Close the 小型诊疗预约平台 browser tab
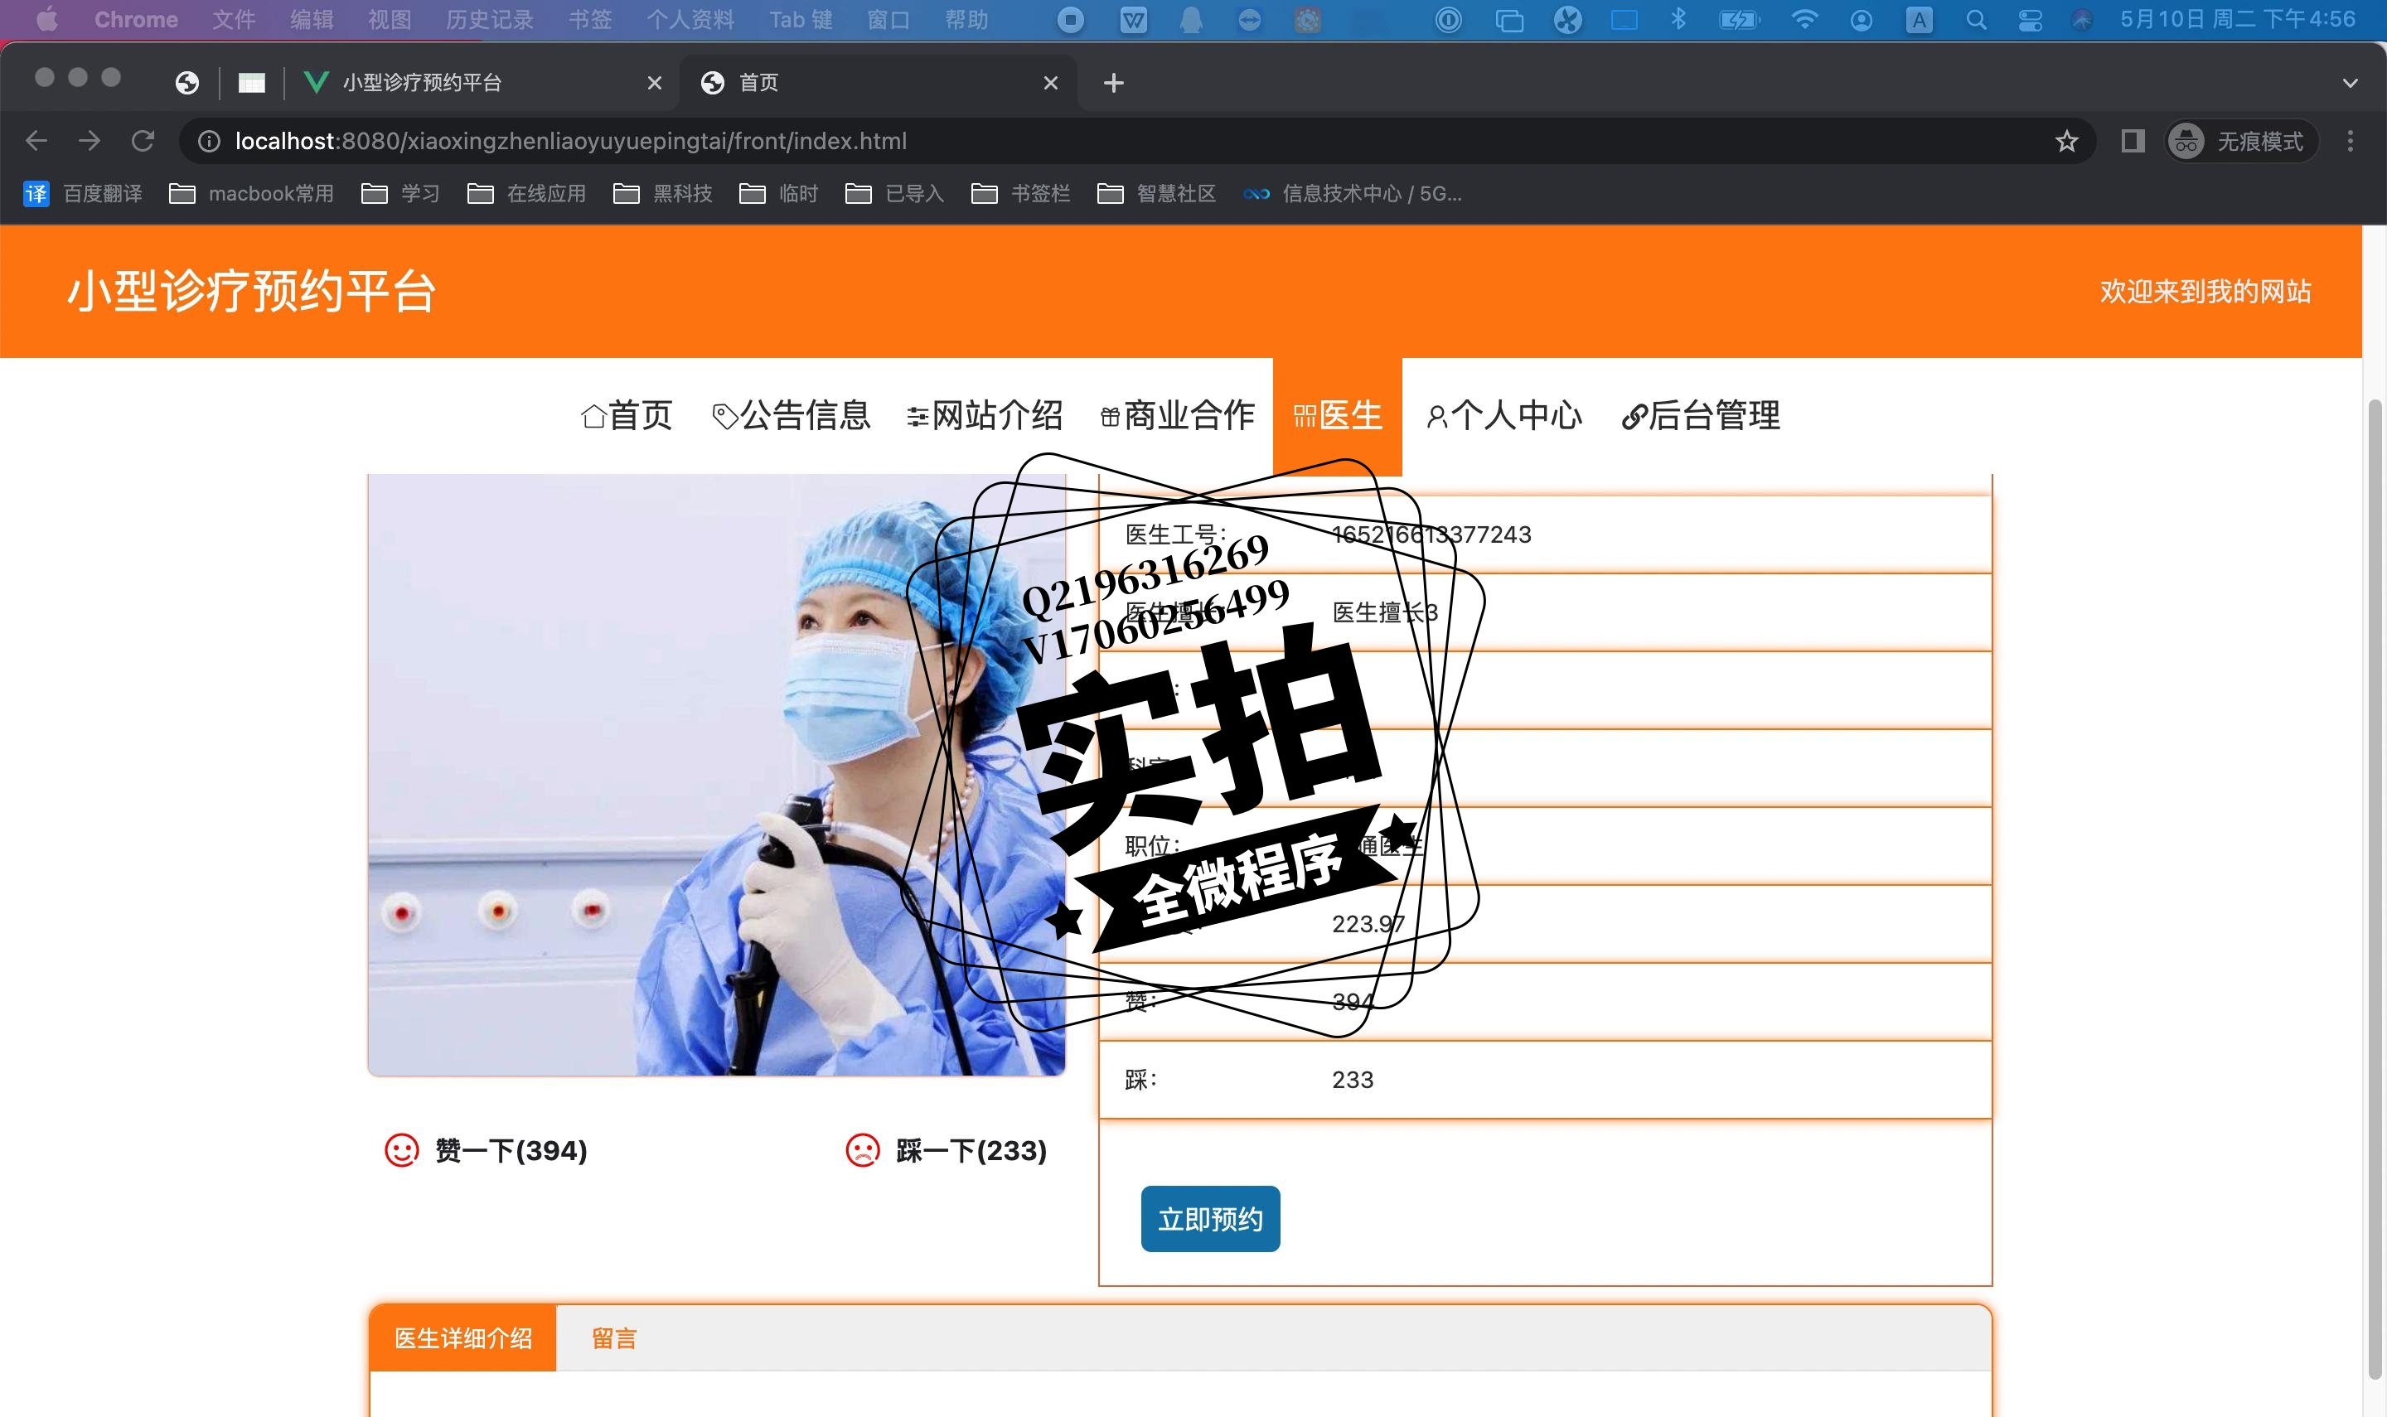This screenshot has width=2387, height=1417. [x=654, y=83]
